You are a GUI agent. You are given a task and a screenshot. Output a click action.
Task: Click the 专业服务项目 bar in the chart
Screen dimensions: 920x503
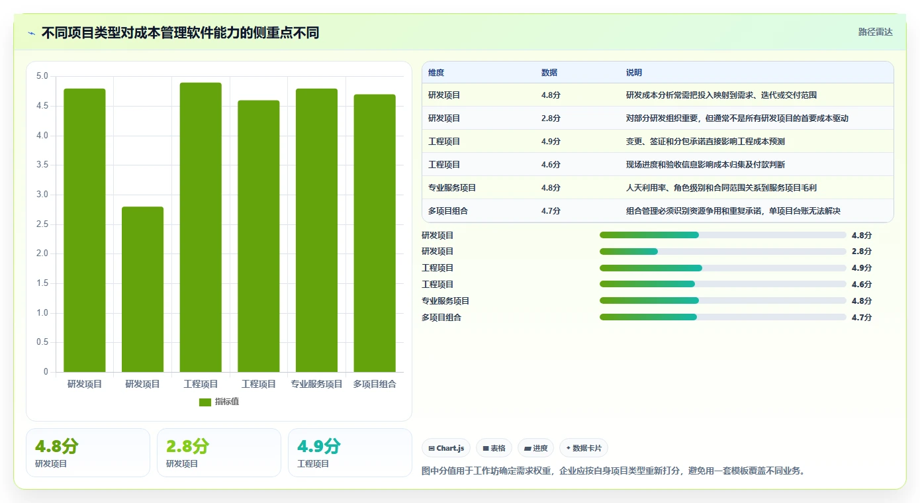(x=316, y=230)
